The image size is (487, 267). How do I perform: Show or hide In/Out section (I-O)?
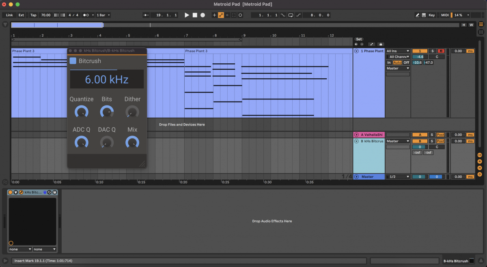(x=479, y=155)
